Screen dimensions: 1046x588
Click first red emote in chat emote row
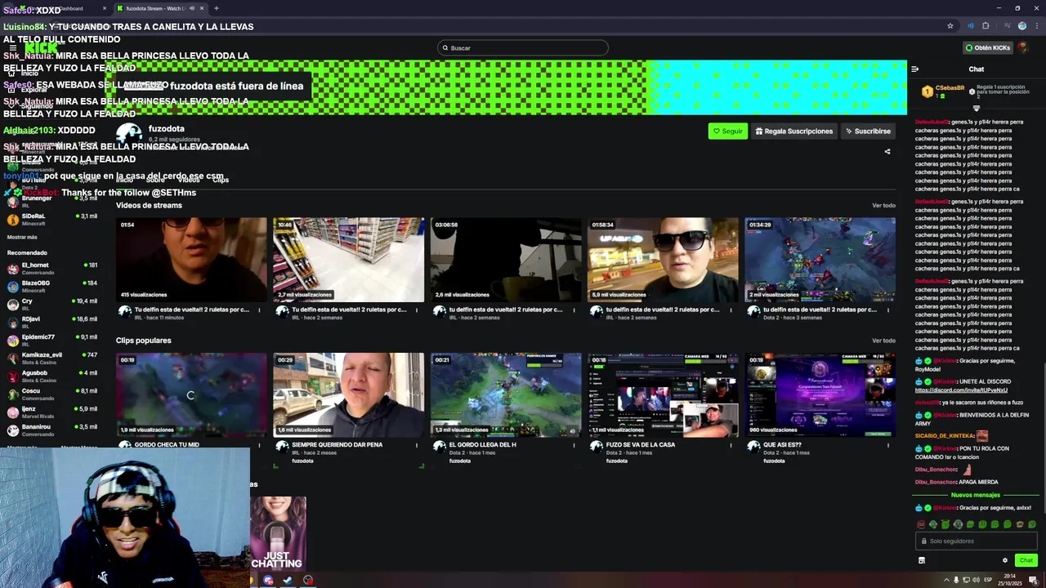(x=921, y=524)
